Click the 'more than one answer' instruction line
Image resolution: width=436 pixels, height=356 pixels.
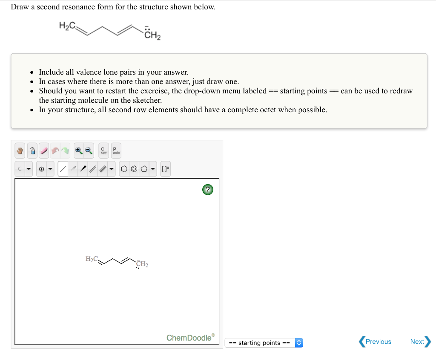[139, 81]
